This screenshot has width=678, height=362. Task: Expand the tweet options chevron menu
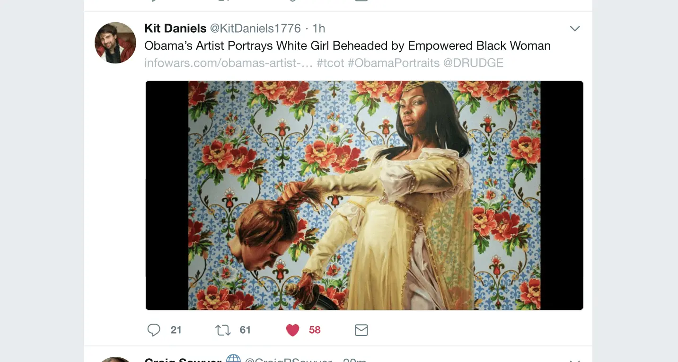click(x=575, y=29)
